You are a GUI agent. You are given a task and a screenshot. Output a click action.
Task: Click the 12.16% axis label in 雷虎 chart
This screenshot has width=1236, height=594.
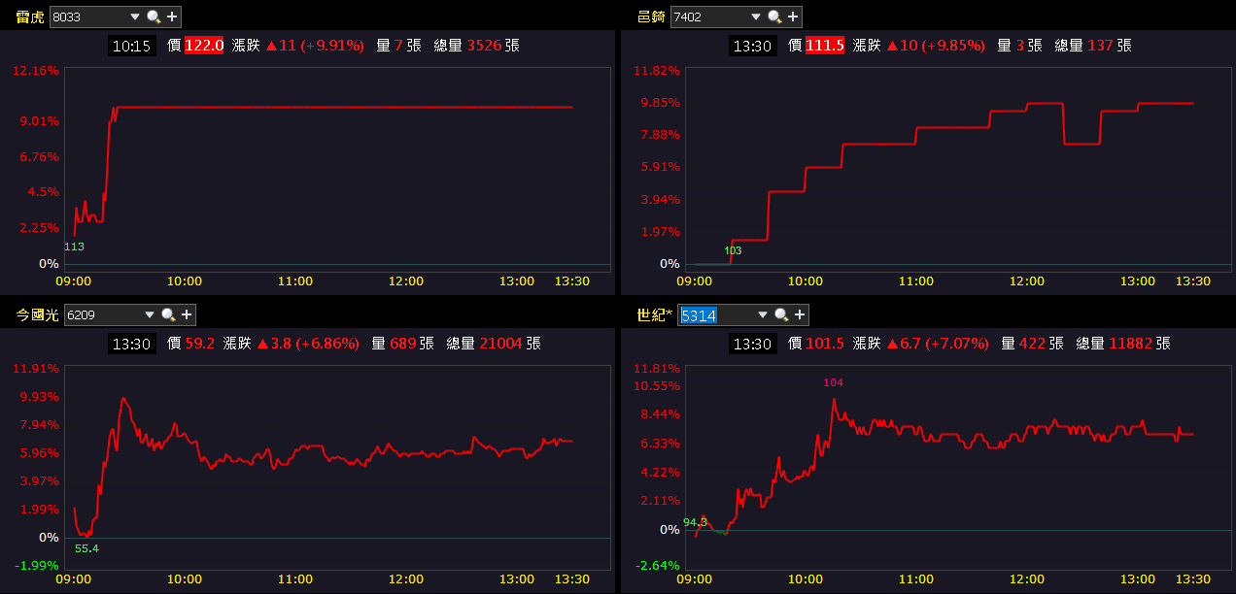(x=36, y=71)
